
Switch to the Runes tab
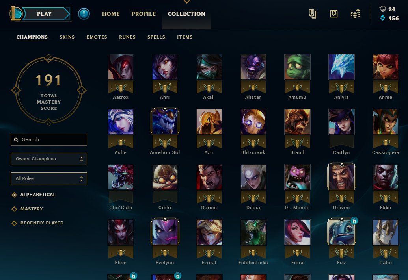[x=127, y=37]
